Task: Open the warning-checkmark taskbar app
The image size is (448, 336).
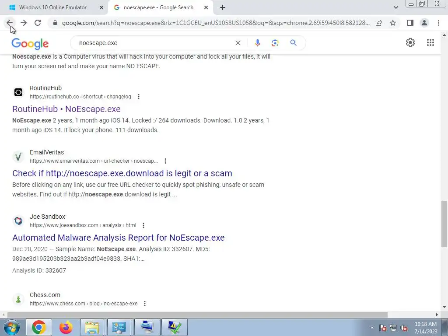Action: click(x=175, y=327)
